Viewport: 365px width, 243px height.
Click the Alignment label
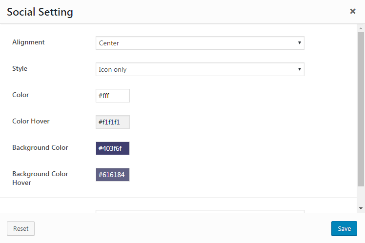click(28, 42)
